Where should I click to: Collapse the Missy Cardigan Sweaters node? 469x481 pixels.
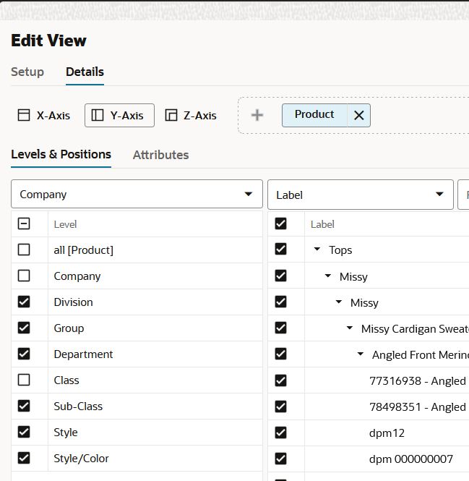click(x=350, y=328)
